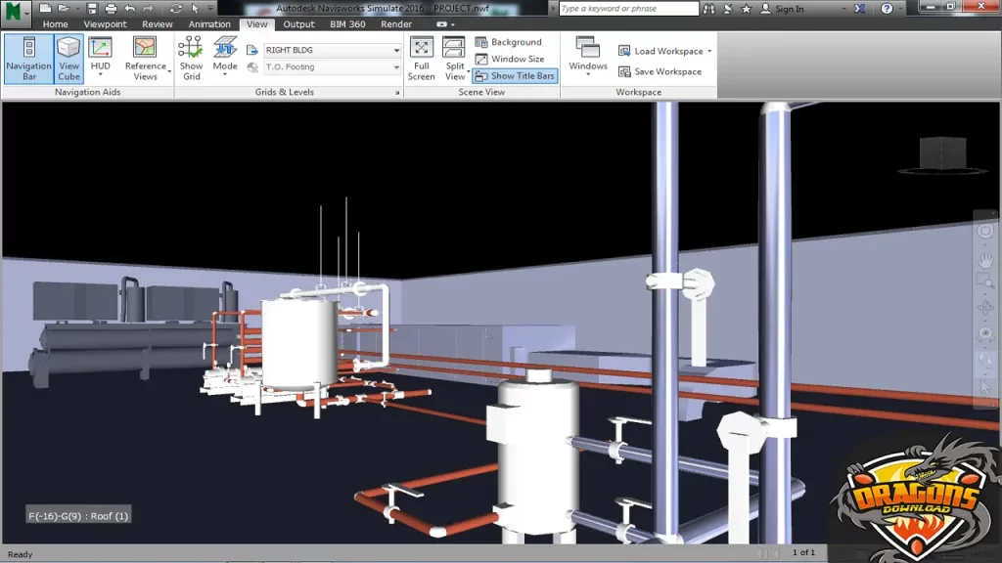Select the Pan tool in the navigation bar
This screenshot has height=563, width=1002.
tap(985, 262)
